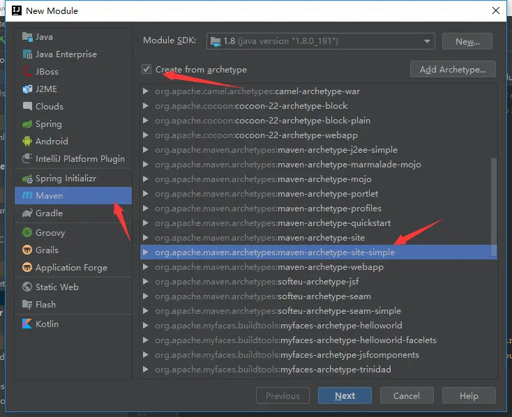Click the Clouds icon
Viewport: 512px width, 417px height.
click(x=27, y=106)
